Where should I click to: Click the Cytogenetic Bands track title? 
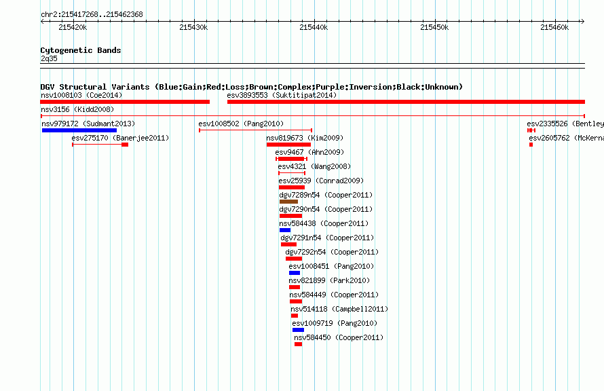81,50
